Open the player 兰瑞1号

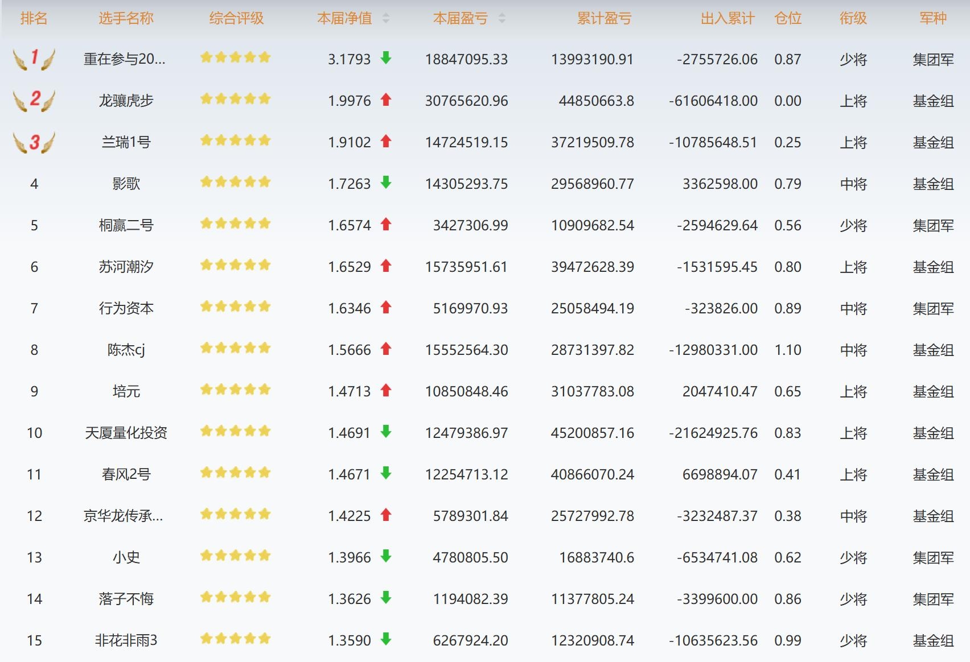[x=126, y=142]
